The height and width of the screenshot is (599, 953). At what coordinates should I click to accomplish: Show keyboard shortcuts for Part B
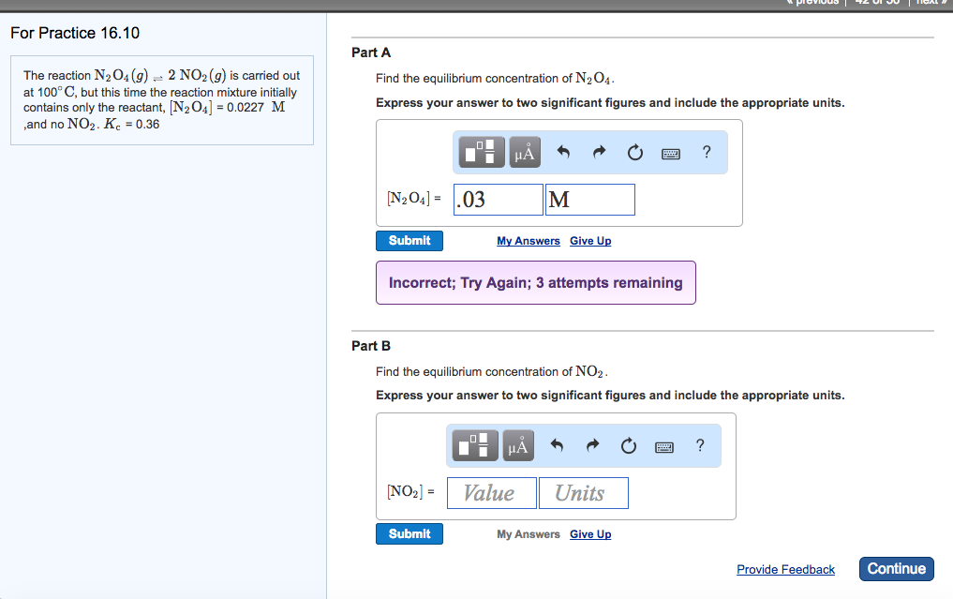tap(663, 446)
